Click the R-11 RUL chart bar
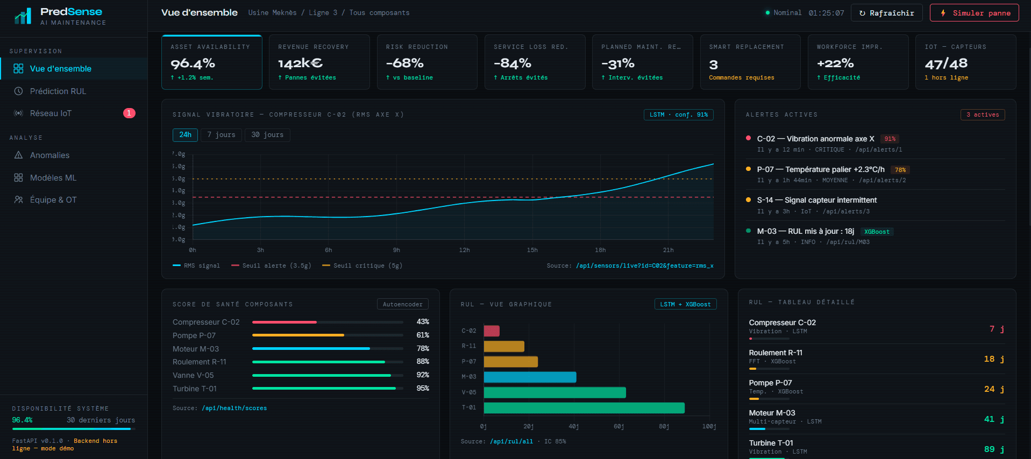This screenshot has height=459, width=1031. coord(504,346)
